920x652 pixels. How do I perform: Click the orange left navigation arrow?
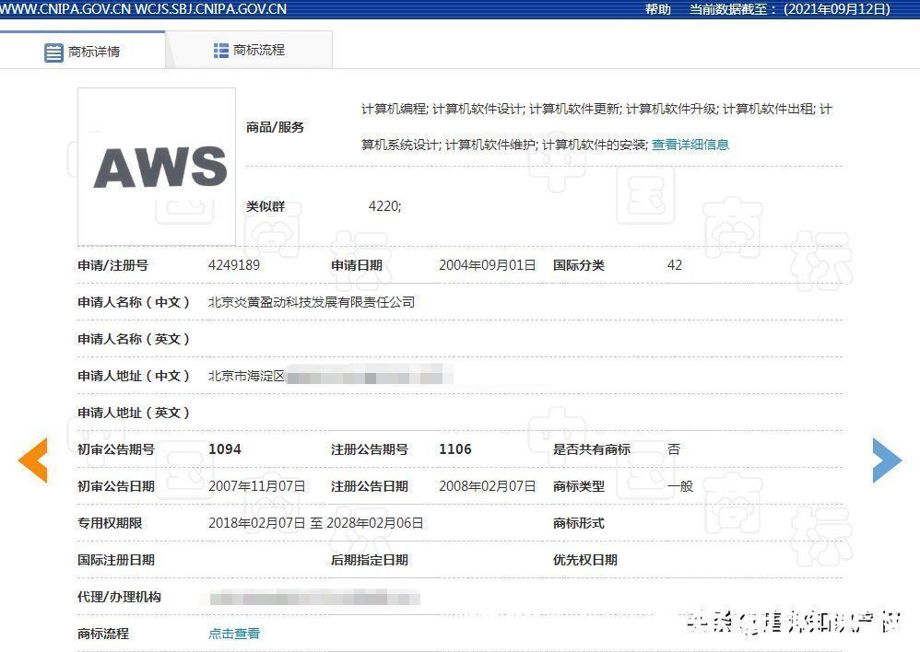click(x=33, y=460)
